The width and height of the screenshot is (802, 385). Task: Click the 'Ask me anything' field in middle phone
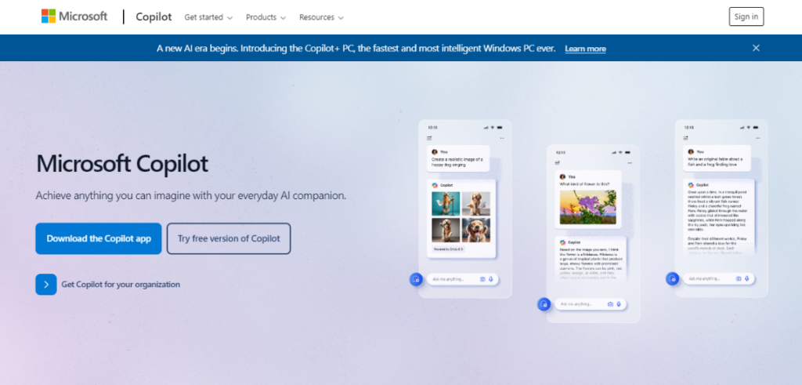[591, 304]
